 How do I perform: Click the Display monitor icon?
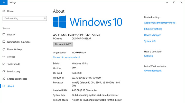(x=4, y=35)
